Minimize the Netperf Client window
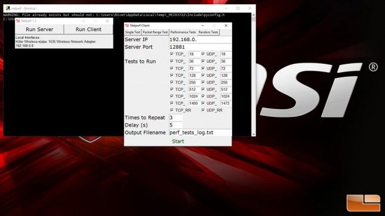This screenshot has width=385, height=216. [202, 26]
